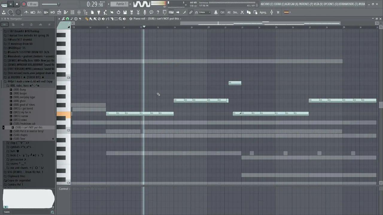Toggle overdub recording icon

coord(46,12)
